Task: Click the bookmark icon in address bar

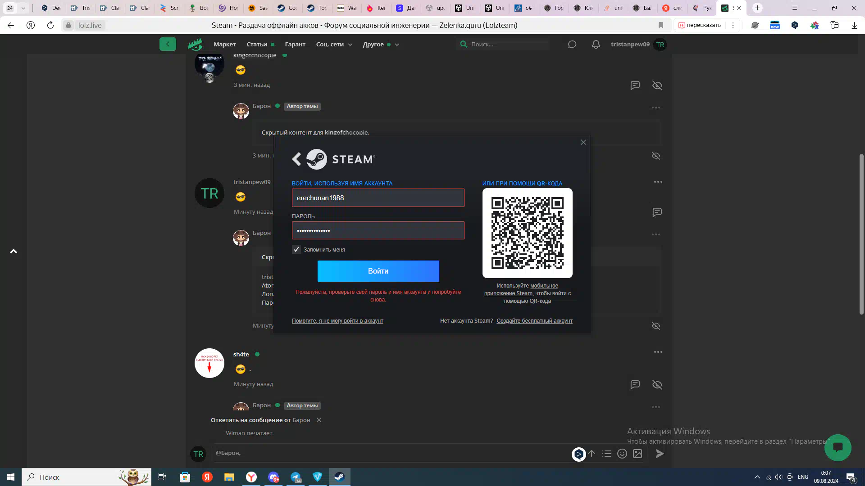Action: coord(661,25)
